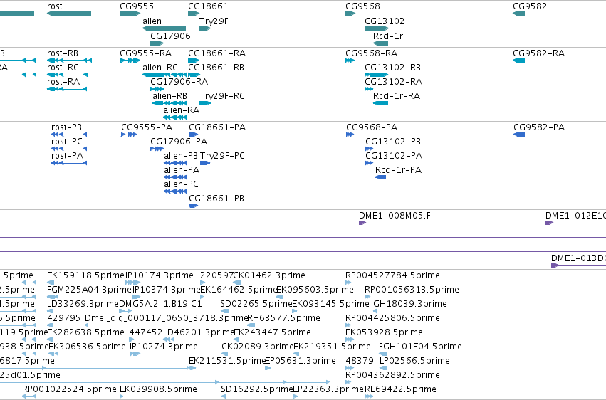This screenshot has width=606, height=400.
Task: Select the CG13102-RB transcript
Action: click(x=393, y=68)
